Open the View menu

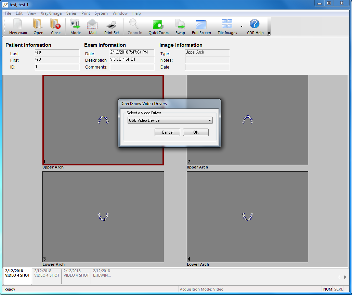pos(32,13)
